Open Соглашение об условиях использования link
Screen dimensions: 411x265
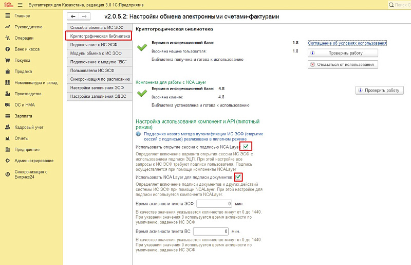click(347, 43)
